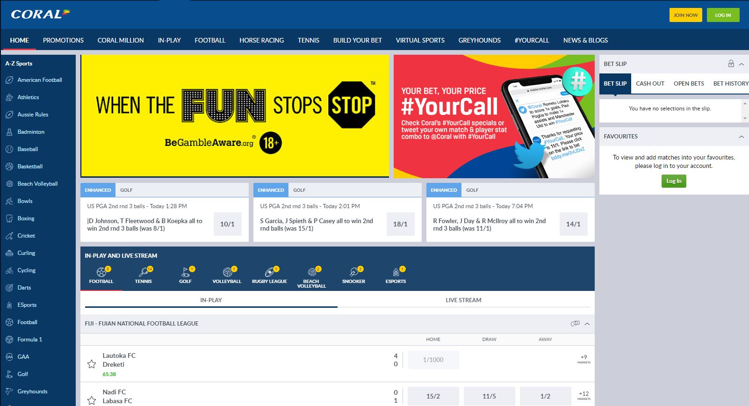Screen dimensions: 749x406
Task: Collapse the Favourites panel
Action: [742, 137]
